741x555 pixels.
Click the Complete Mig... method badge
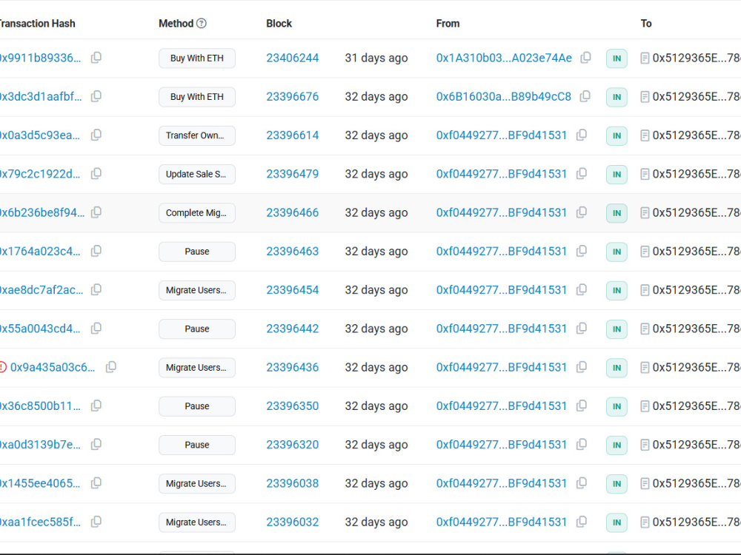[x=197, y=213]
